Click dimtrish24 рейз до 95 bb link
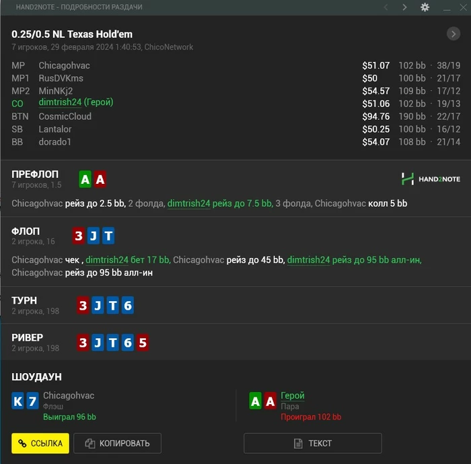Image resolution: width=471 pixels, height=464 pixels. coord(354,260)
